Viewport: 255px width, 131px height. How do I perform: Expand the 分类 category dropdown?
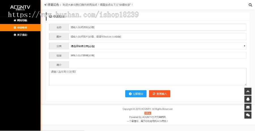tap(157, 46)
